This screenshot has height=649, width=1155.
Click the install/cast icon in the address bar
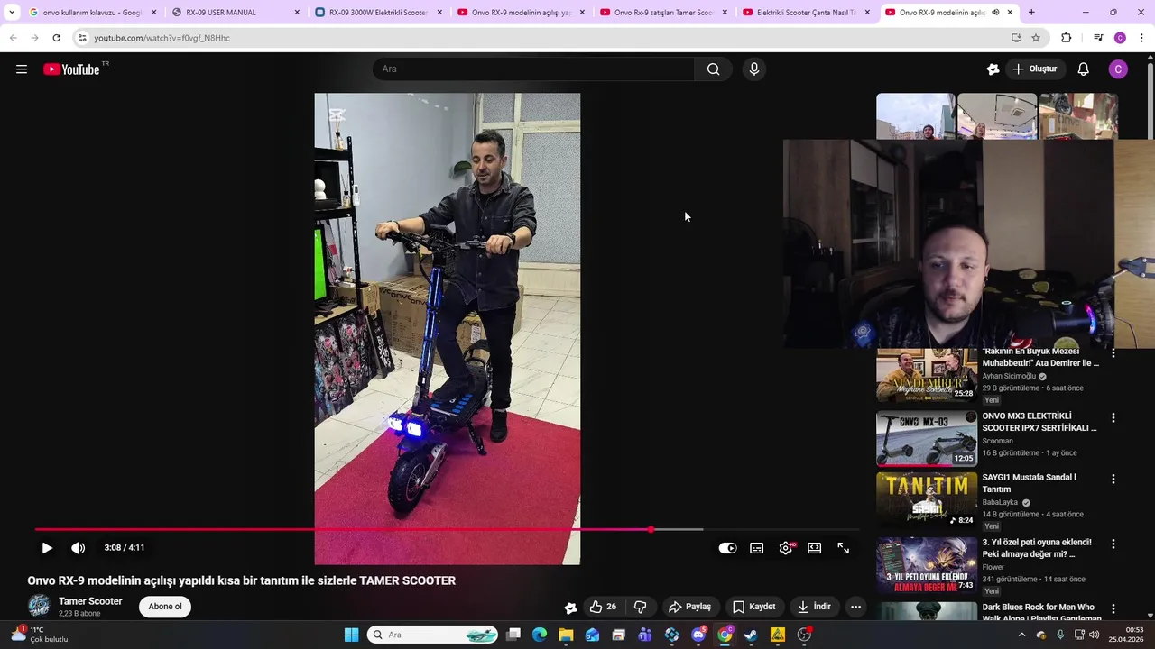click(x=1016, y=38)
